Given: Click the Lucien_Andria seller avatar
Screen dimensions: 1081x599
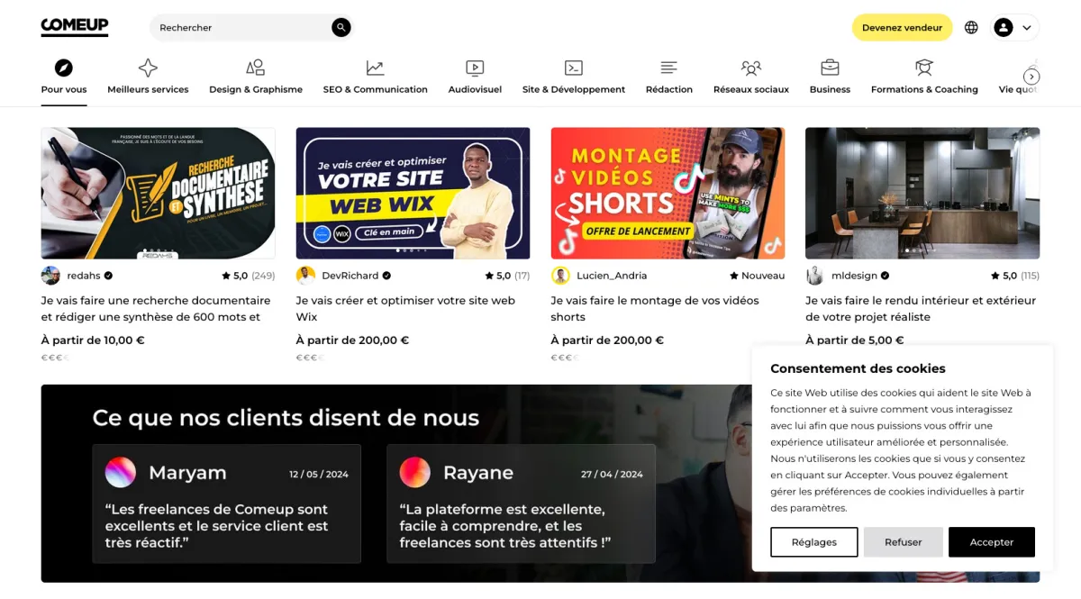Looking at the screenshot, I should click(560, 276).
